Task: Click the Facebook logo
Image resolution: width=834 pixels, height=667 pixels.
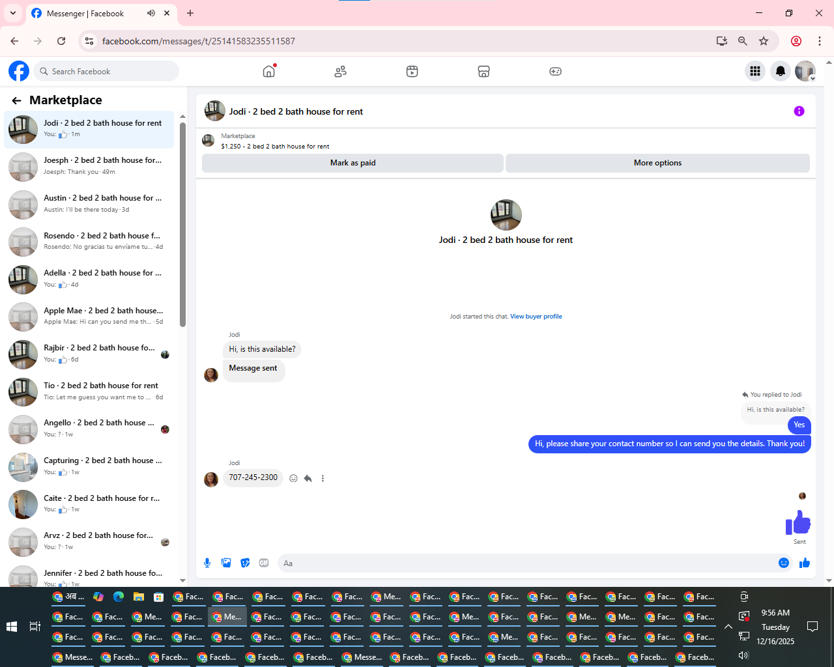Action: 19,71
